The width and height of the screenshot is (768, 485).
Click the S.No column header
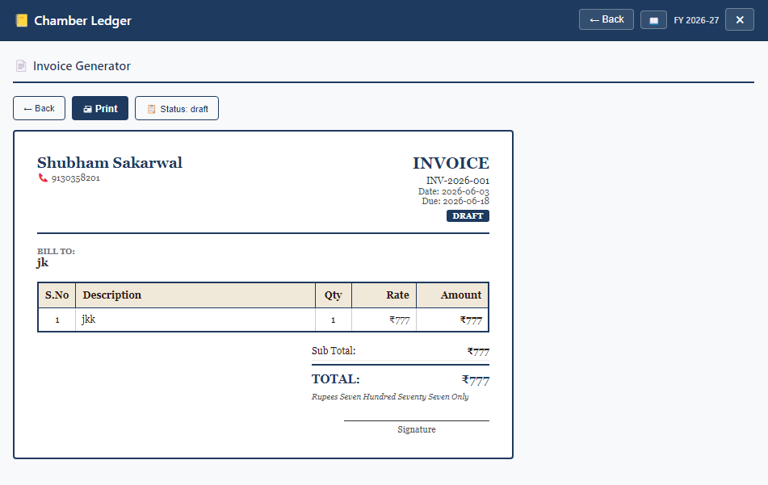pyautogui.click(x=57, y=295)
